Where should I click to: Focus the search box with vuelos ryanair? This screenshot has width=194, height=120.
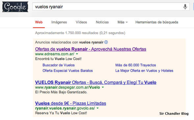click(x=111, y=7)
